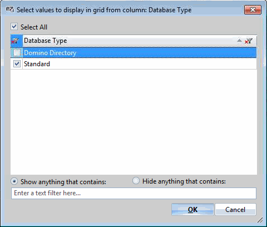Check the Domino Directory checkbox

click(17, 53)
